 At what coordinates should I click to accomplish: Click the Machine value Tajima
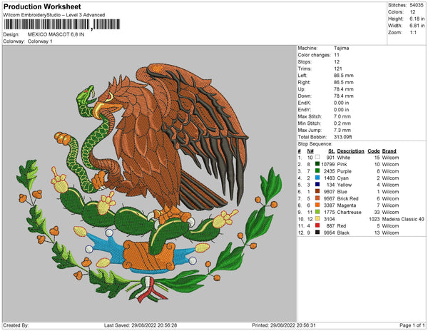pyautogui.click(x=341, y=48)
